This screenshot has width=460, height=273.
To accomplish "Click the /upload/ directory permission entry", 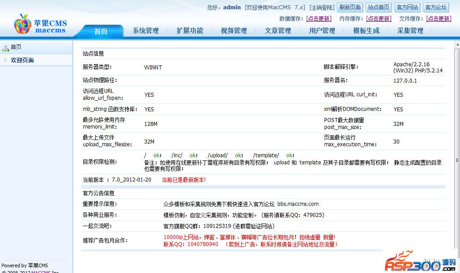I will click(217, 155).
